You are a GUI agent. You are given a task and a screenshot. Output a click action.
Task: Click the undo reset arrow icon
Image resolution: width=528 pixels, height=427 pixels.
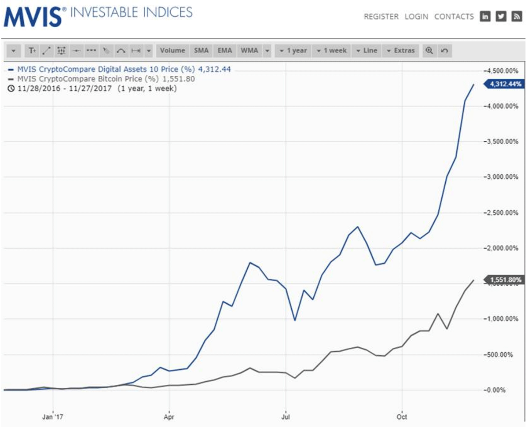[444, 51]
